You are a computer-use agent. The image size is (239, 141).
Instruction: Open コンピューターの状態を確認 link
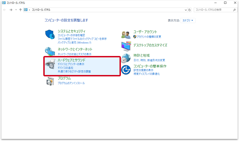(71, 35)
